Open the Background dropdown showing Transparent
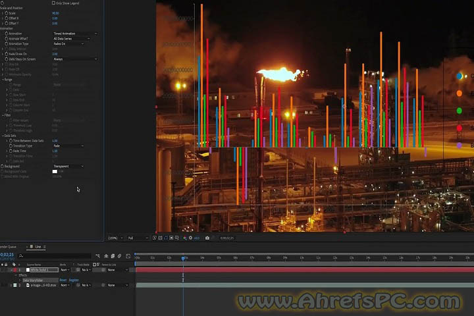Screen dimensions: 474x316 point(68,167)
